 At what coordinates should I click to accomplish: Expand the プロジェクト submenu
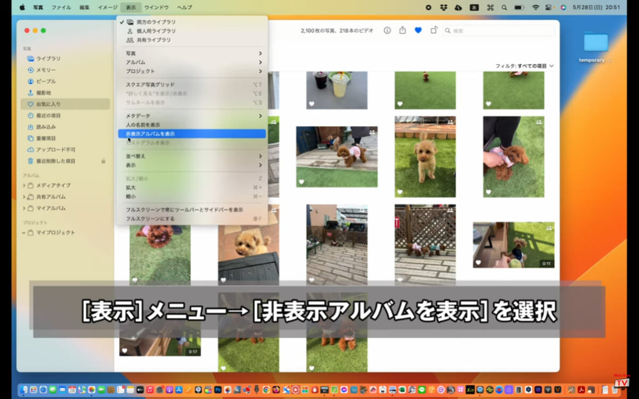pos(192,71)
